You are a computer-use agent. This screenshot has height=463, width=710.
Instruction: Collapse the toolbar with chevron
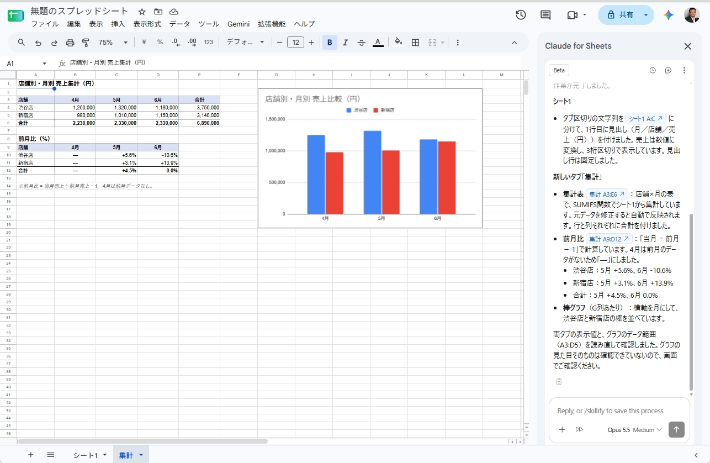coord(515,43)
